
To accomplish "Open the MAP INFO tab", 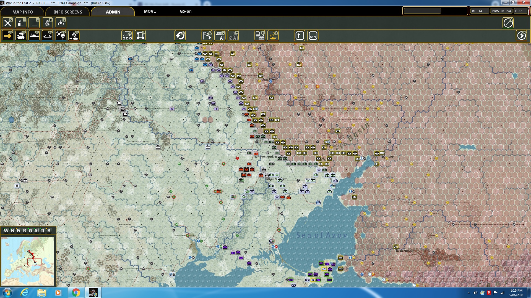I will tap(22, 12).
